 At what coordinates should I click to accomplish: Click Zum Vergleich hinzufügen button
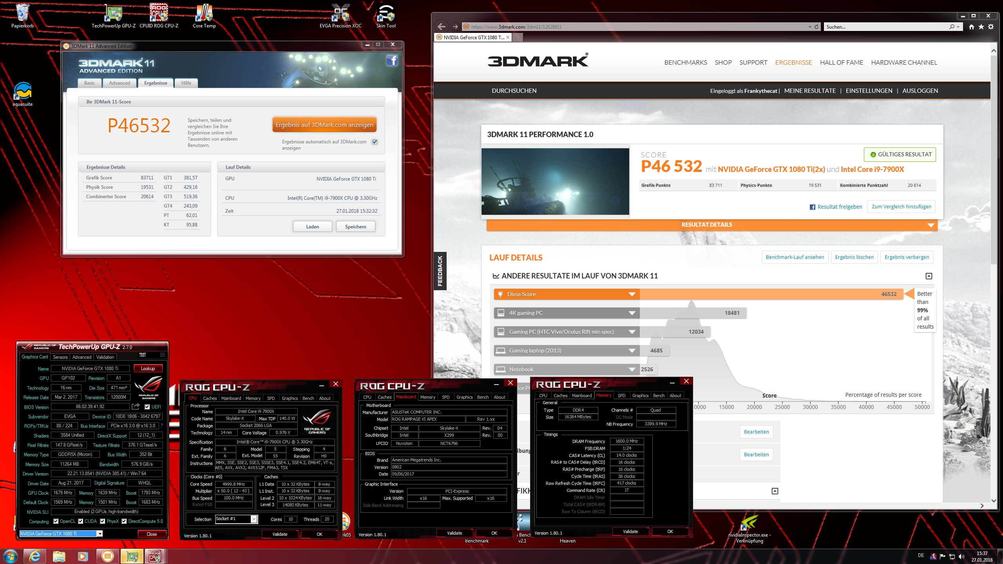[x=901, y=206]
